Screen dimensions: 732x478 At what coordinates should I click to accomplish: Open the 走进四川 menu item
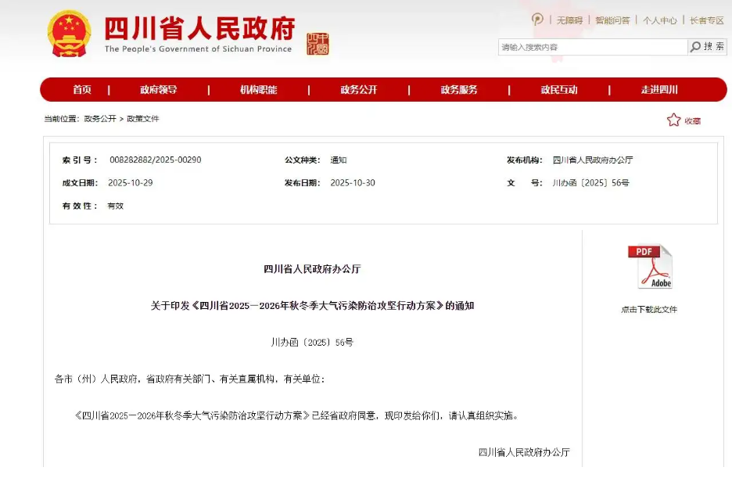pyautogui.click(x=659, y=90)
